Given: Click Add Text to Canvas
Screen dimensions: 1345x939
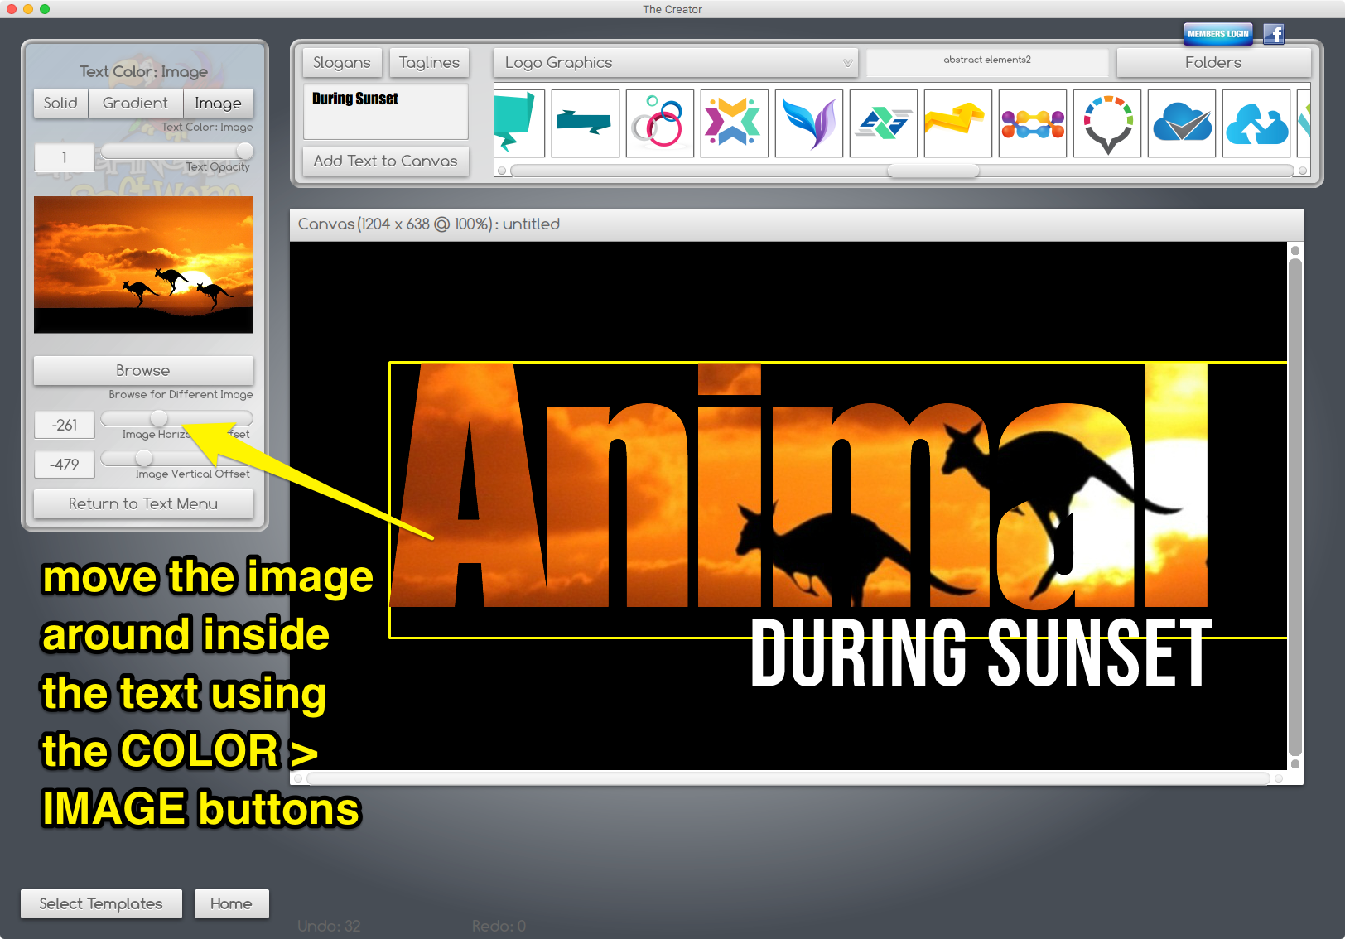Looking at the screenshot, I should point(386,161).
